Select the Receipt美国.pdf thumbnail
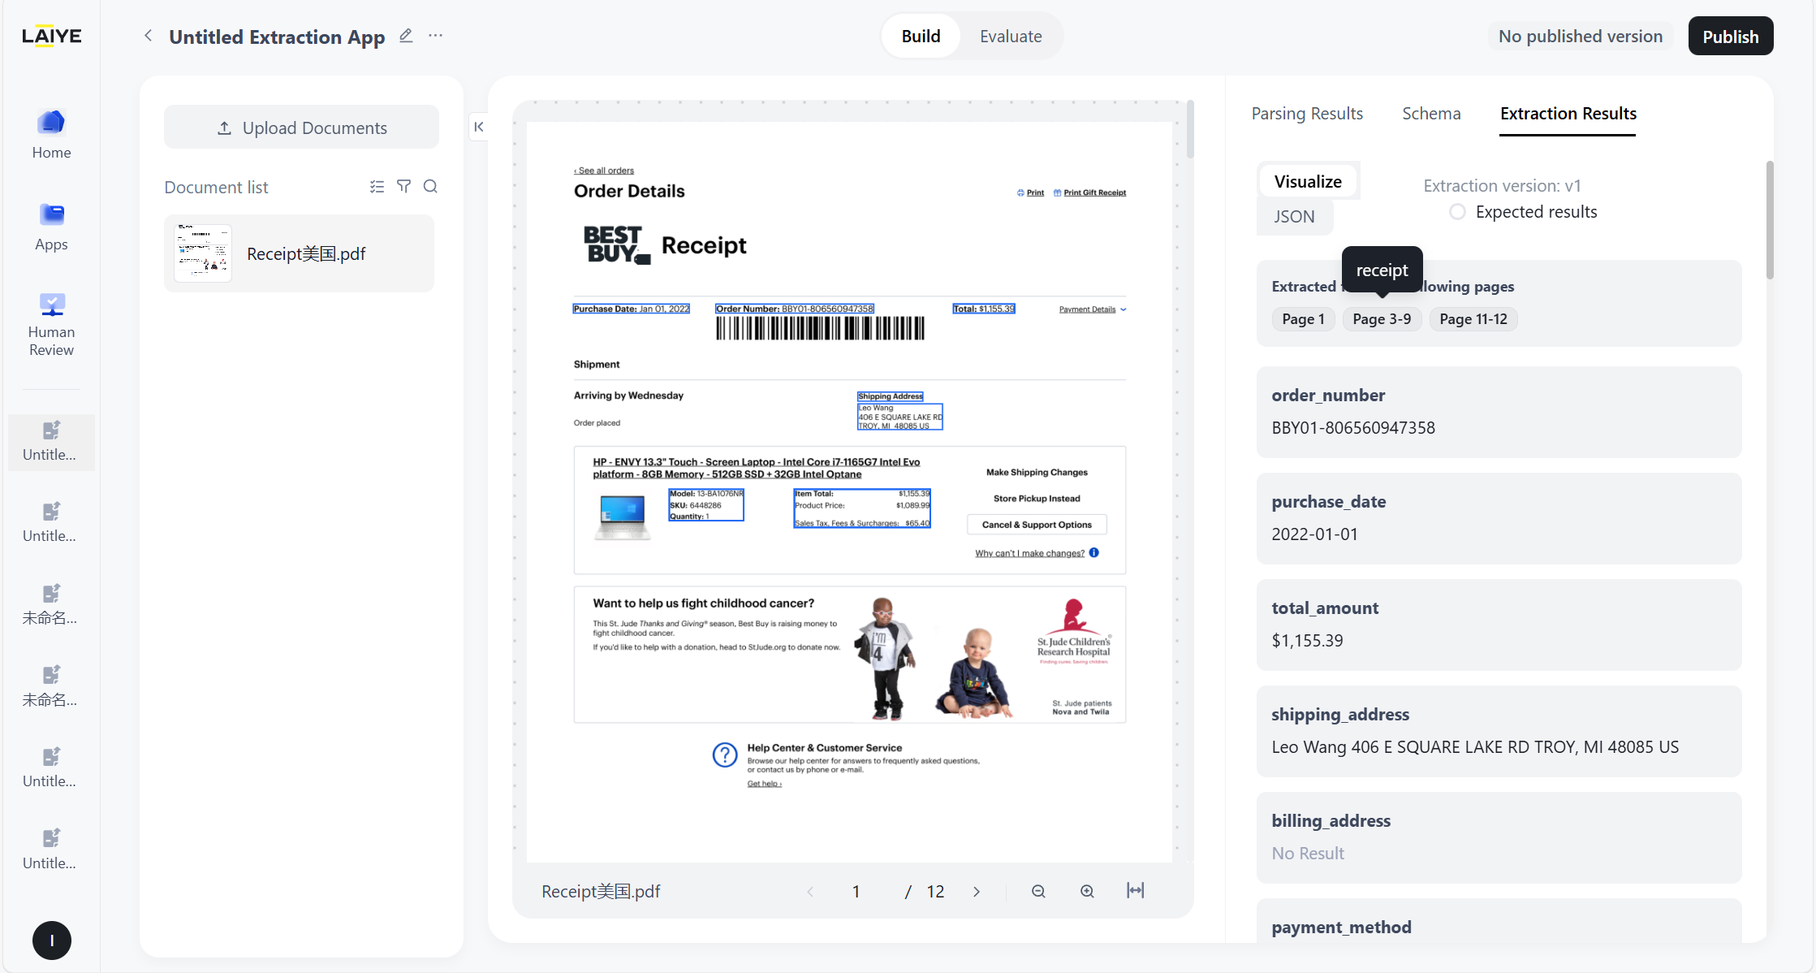This screenshot has height=973, width=1816. point(203,253)
